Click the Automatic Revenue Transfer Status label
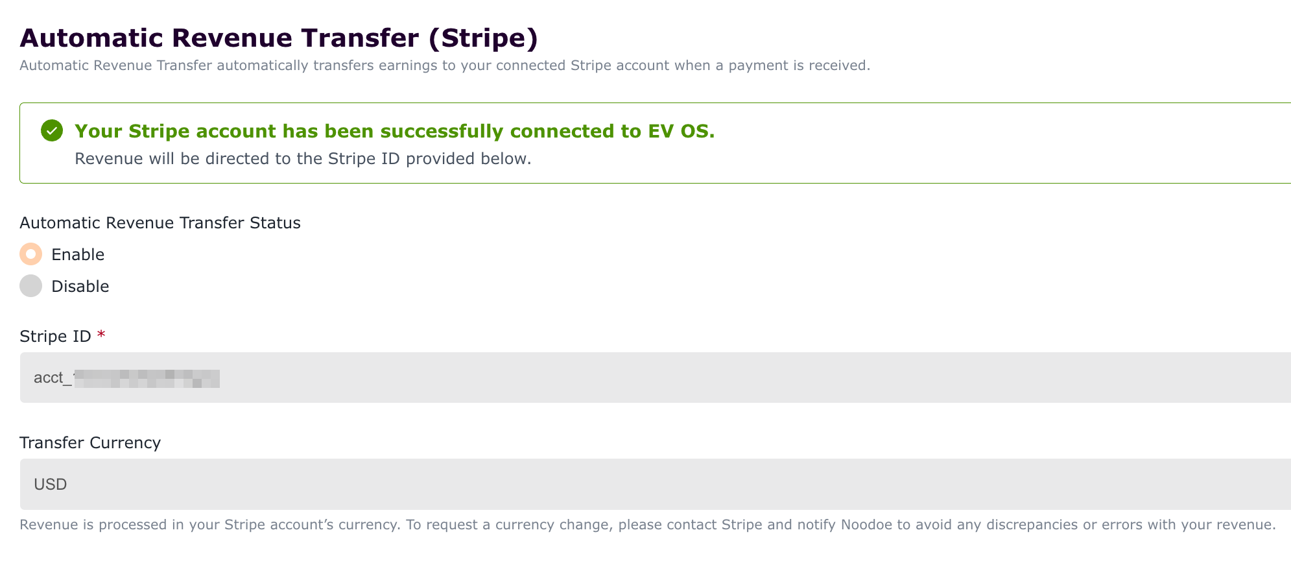1291x565 pixels. (160, 222)
